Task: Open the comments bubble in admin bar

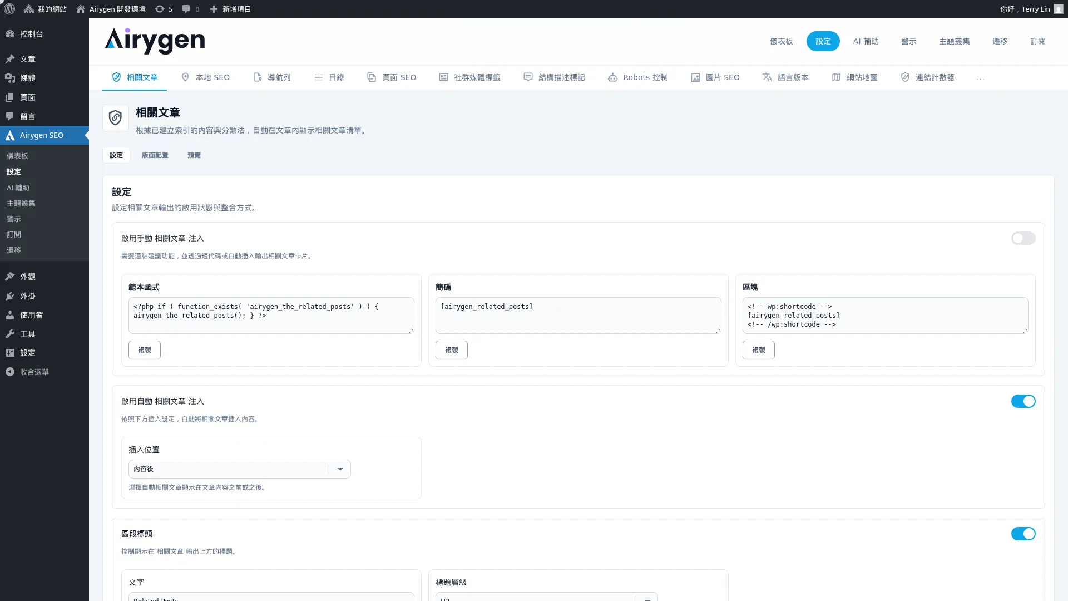Action: (x=186, y=9)
